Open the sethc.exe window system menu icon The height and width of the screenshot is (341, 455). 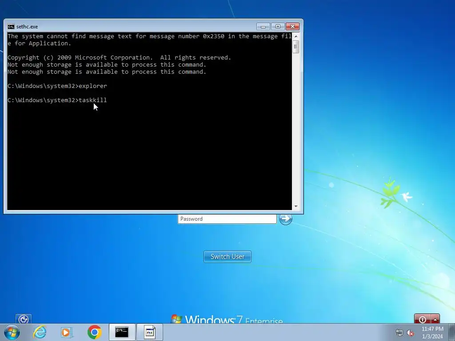click(11, 27)
